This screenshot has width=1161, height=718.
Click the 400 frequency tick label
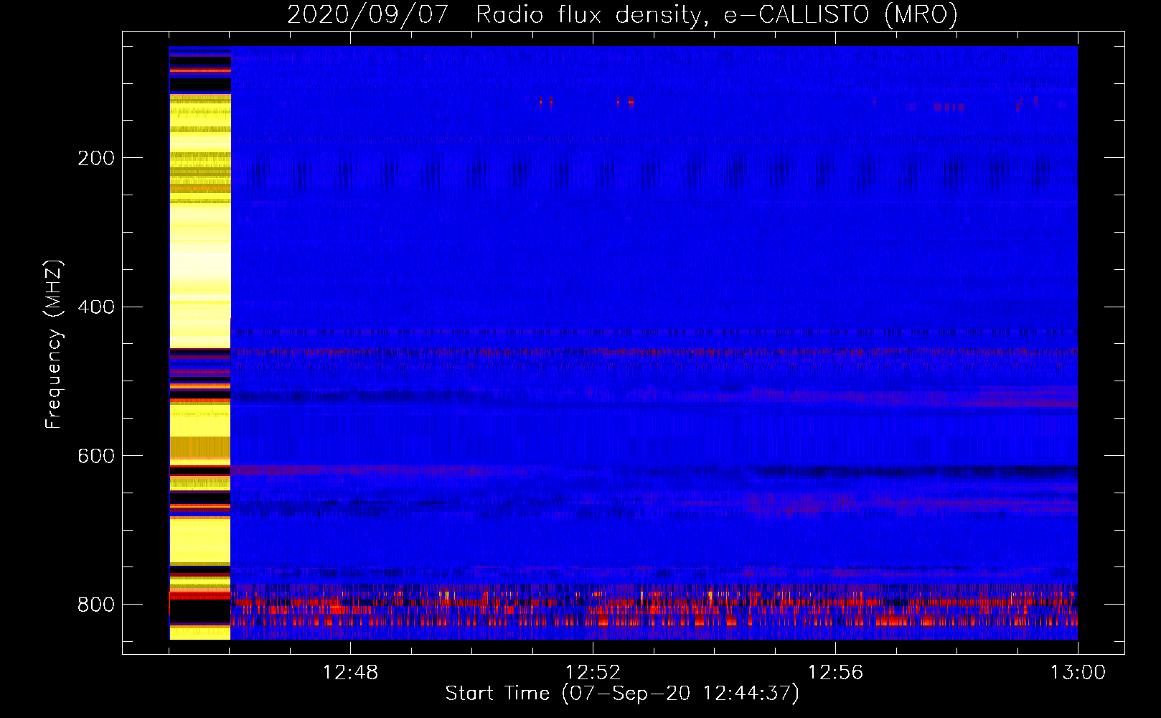pos(96,307)
